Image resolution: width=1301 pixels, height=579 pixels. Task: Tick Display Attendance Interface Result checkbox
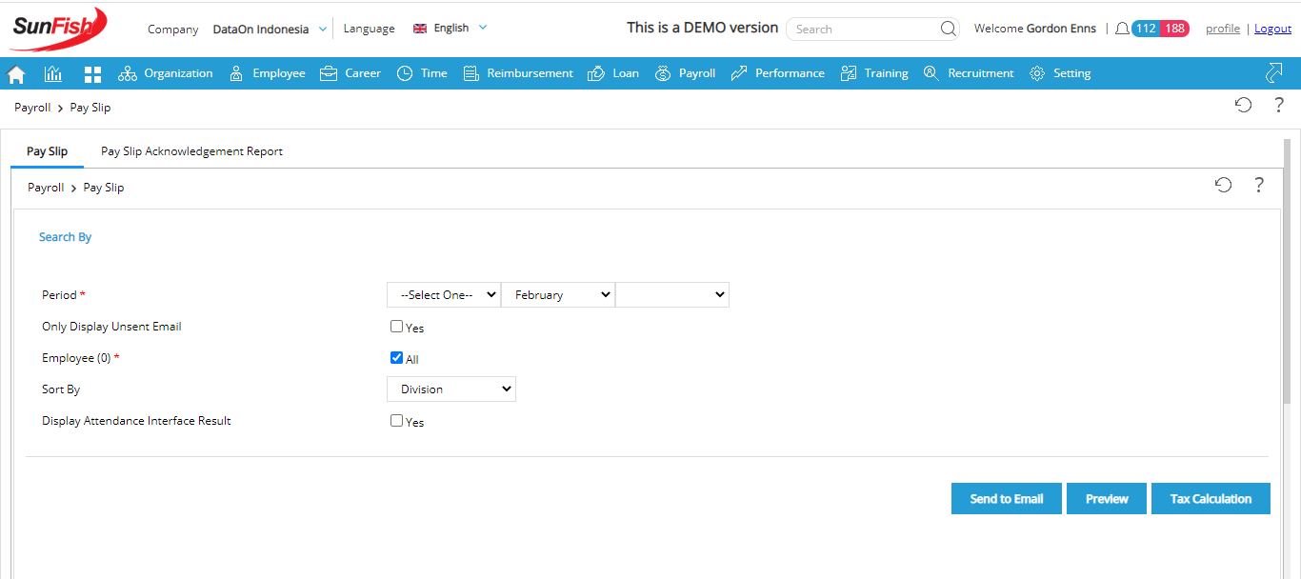(x=396, y=421)
